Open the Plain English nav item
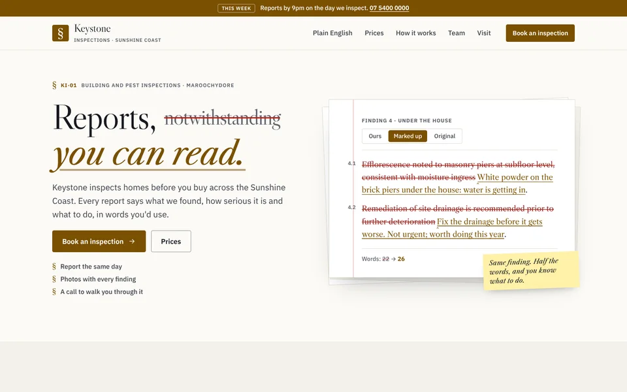This screenshot has height=392, width=627. coord(332,33)
